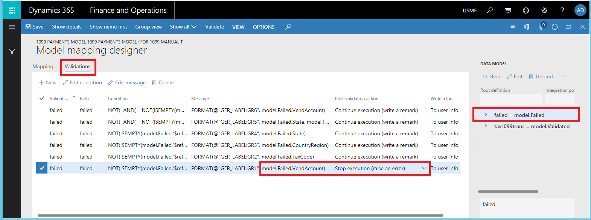The width and height of the screenshot is (591, 220).
Task: Click the feedback smiley icon
Action: [x=526, y=10]
